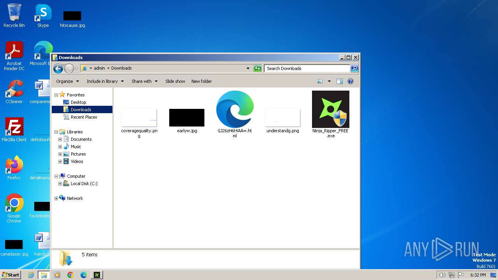Click the hitscause.jpg desktop file
Image resolution: width=498 pixels, height=280 pixels.
click(72, 19)
